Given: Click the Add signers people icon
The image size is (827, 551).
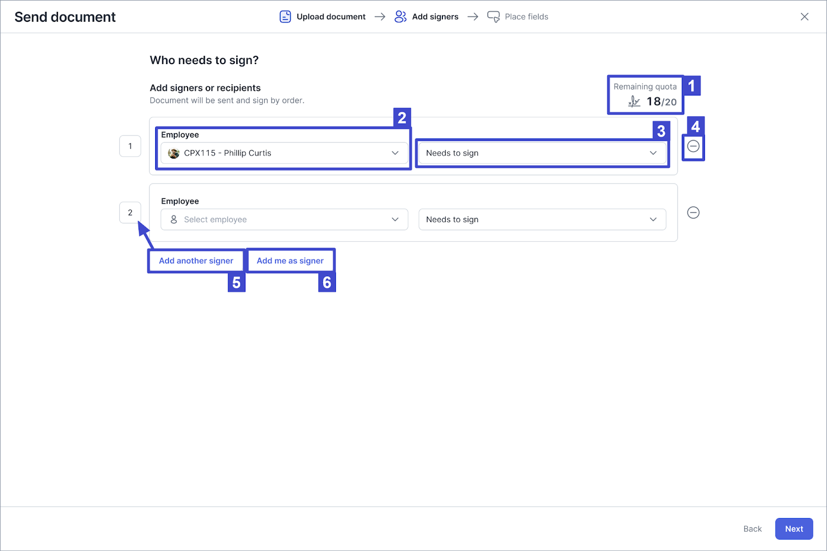Looking at the screenshot, I should click(400, 17).
